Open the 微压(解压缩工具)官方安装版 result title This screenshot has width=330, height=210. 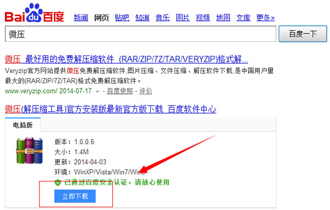point(111,109)
